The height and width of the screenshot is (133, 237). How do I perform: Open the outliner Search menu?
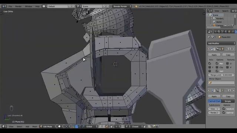pyautogui.click(x=225, y=11)
